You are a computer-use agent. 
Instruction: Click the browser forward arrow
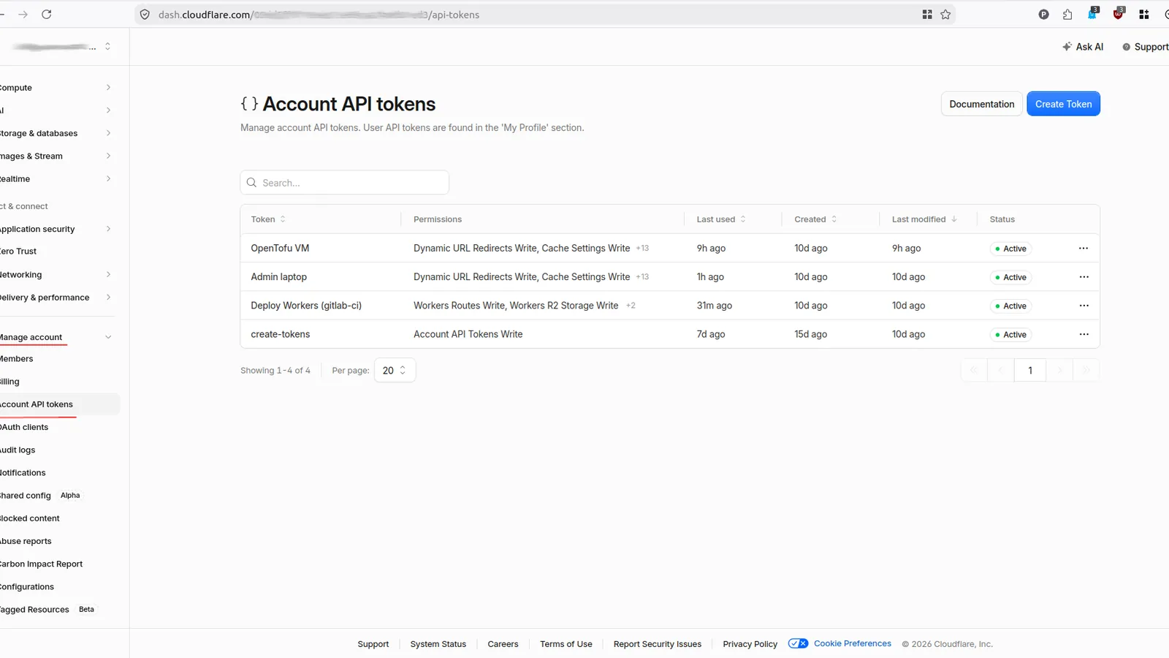pyautogui.click(x=23, y=15)
